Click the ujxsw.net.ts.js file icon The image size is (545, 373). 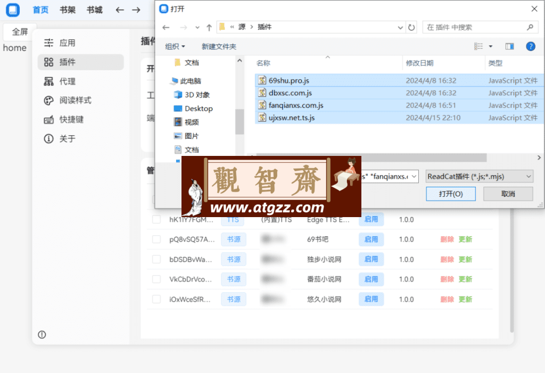click(262, 118)
